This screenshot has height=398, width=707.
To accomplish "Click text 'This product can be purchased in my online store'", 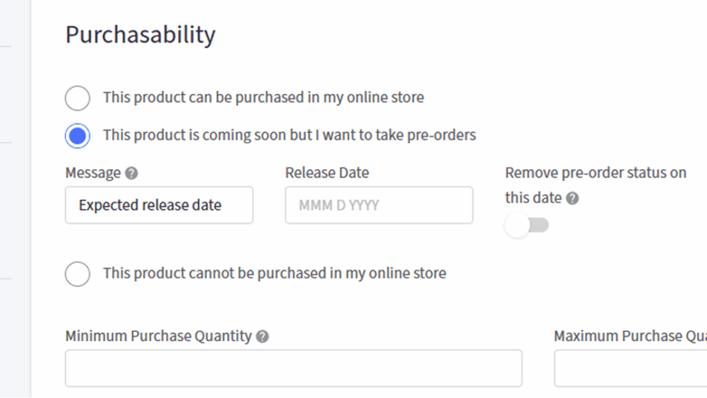I will coord(263,98).
